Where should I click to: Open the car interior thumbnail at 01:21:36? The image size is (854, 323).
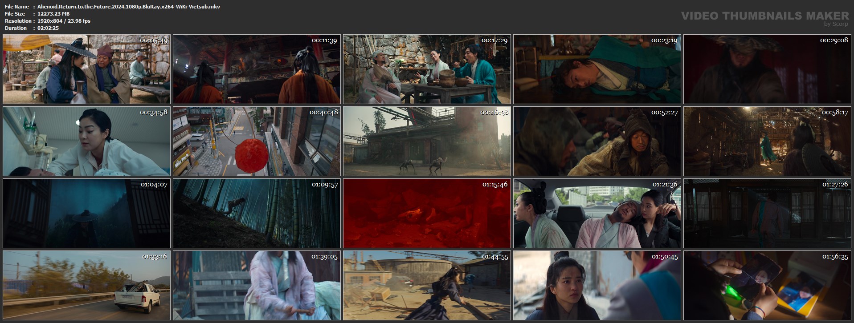point(597,214)
